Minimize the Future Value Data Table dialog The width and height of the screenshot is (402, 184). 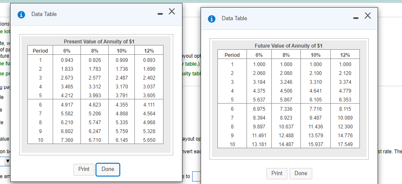coord(356,19)
